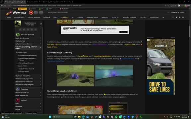Expand The Vaults of Atal'Utek entry

click(x=40, y=76)
